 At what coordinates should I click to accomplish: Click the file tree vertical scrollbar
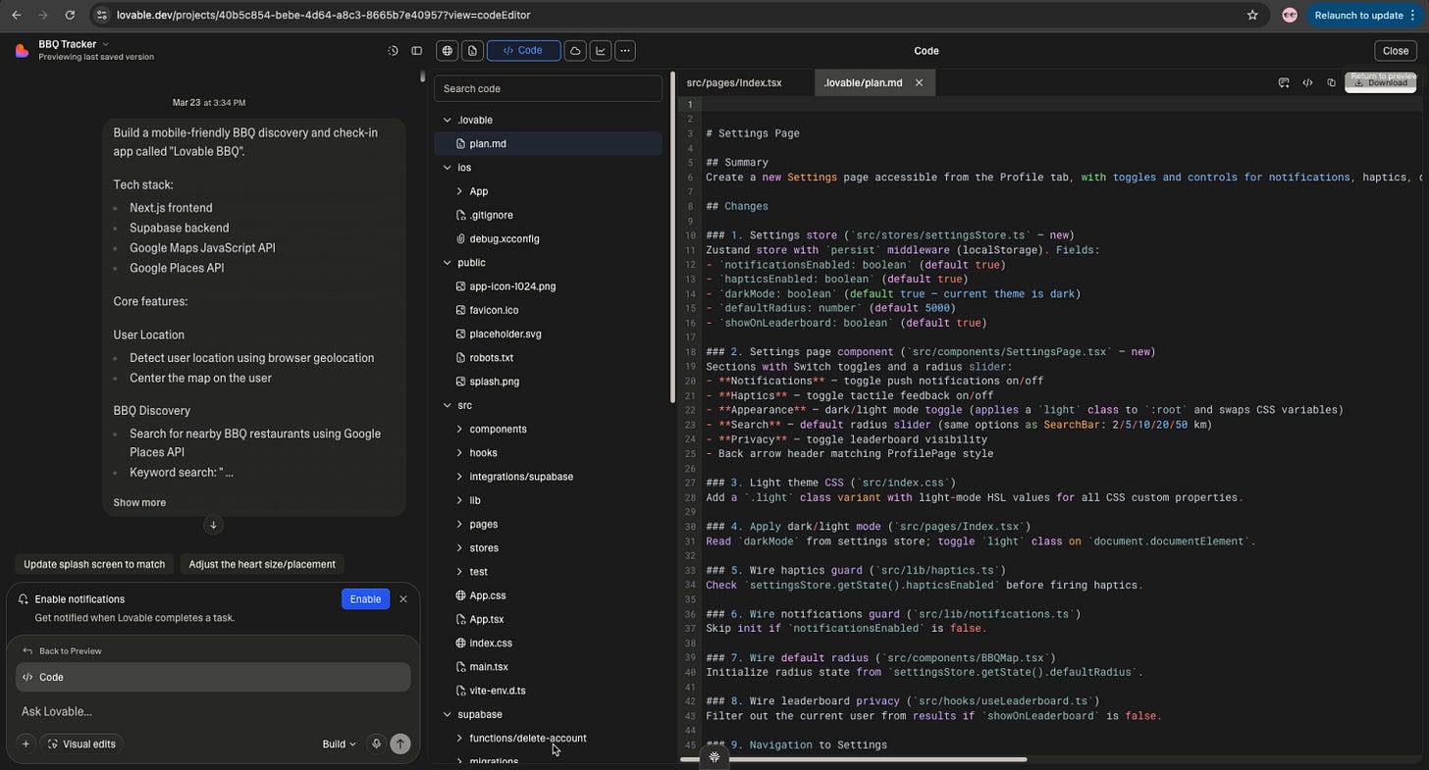pyautogui.click(x=671, y=235)
